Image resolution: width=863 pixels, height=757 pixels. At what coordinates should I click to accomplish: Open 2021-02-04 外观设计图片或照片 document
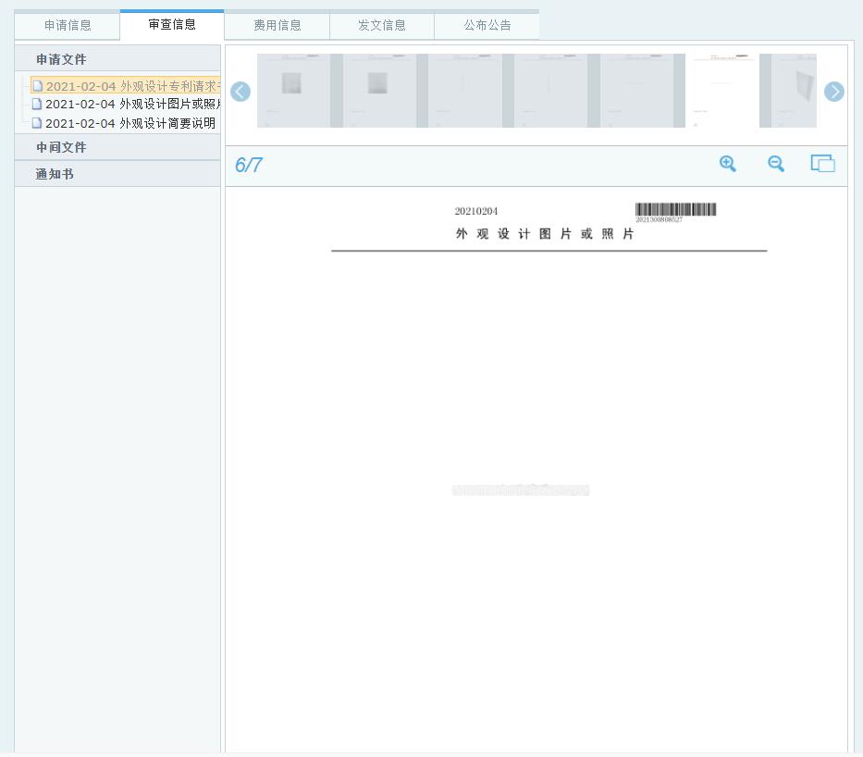(132, 105)
